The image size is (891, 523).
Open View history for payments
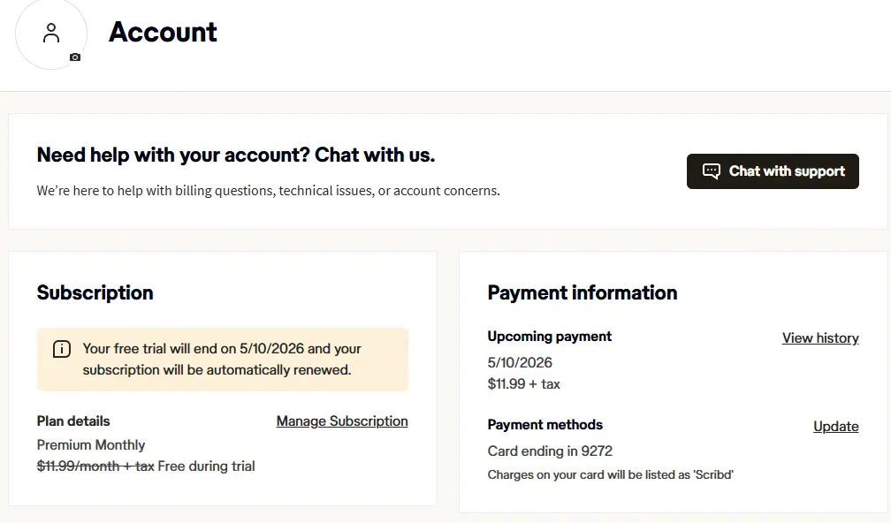tap(820, 337)
